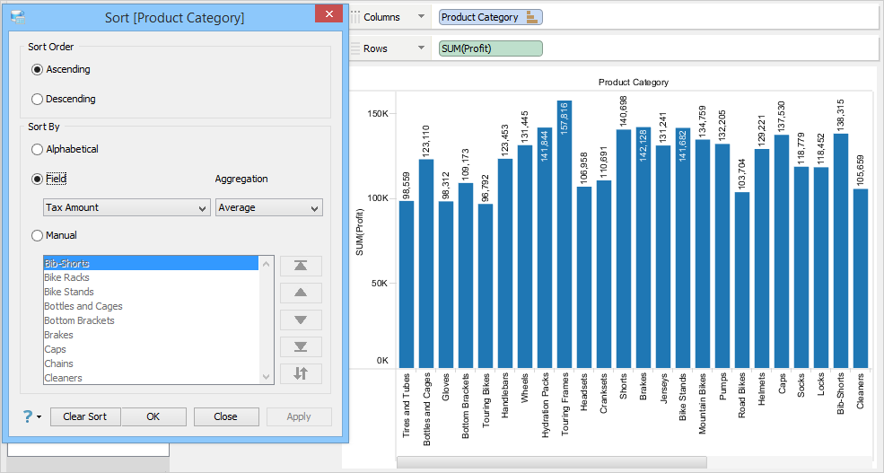Select Bottom Brackets in the list
Screen dimensions: 884x473
151,320
